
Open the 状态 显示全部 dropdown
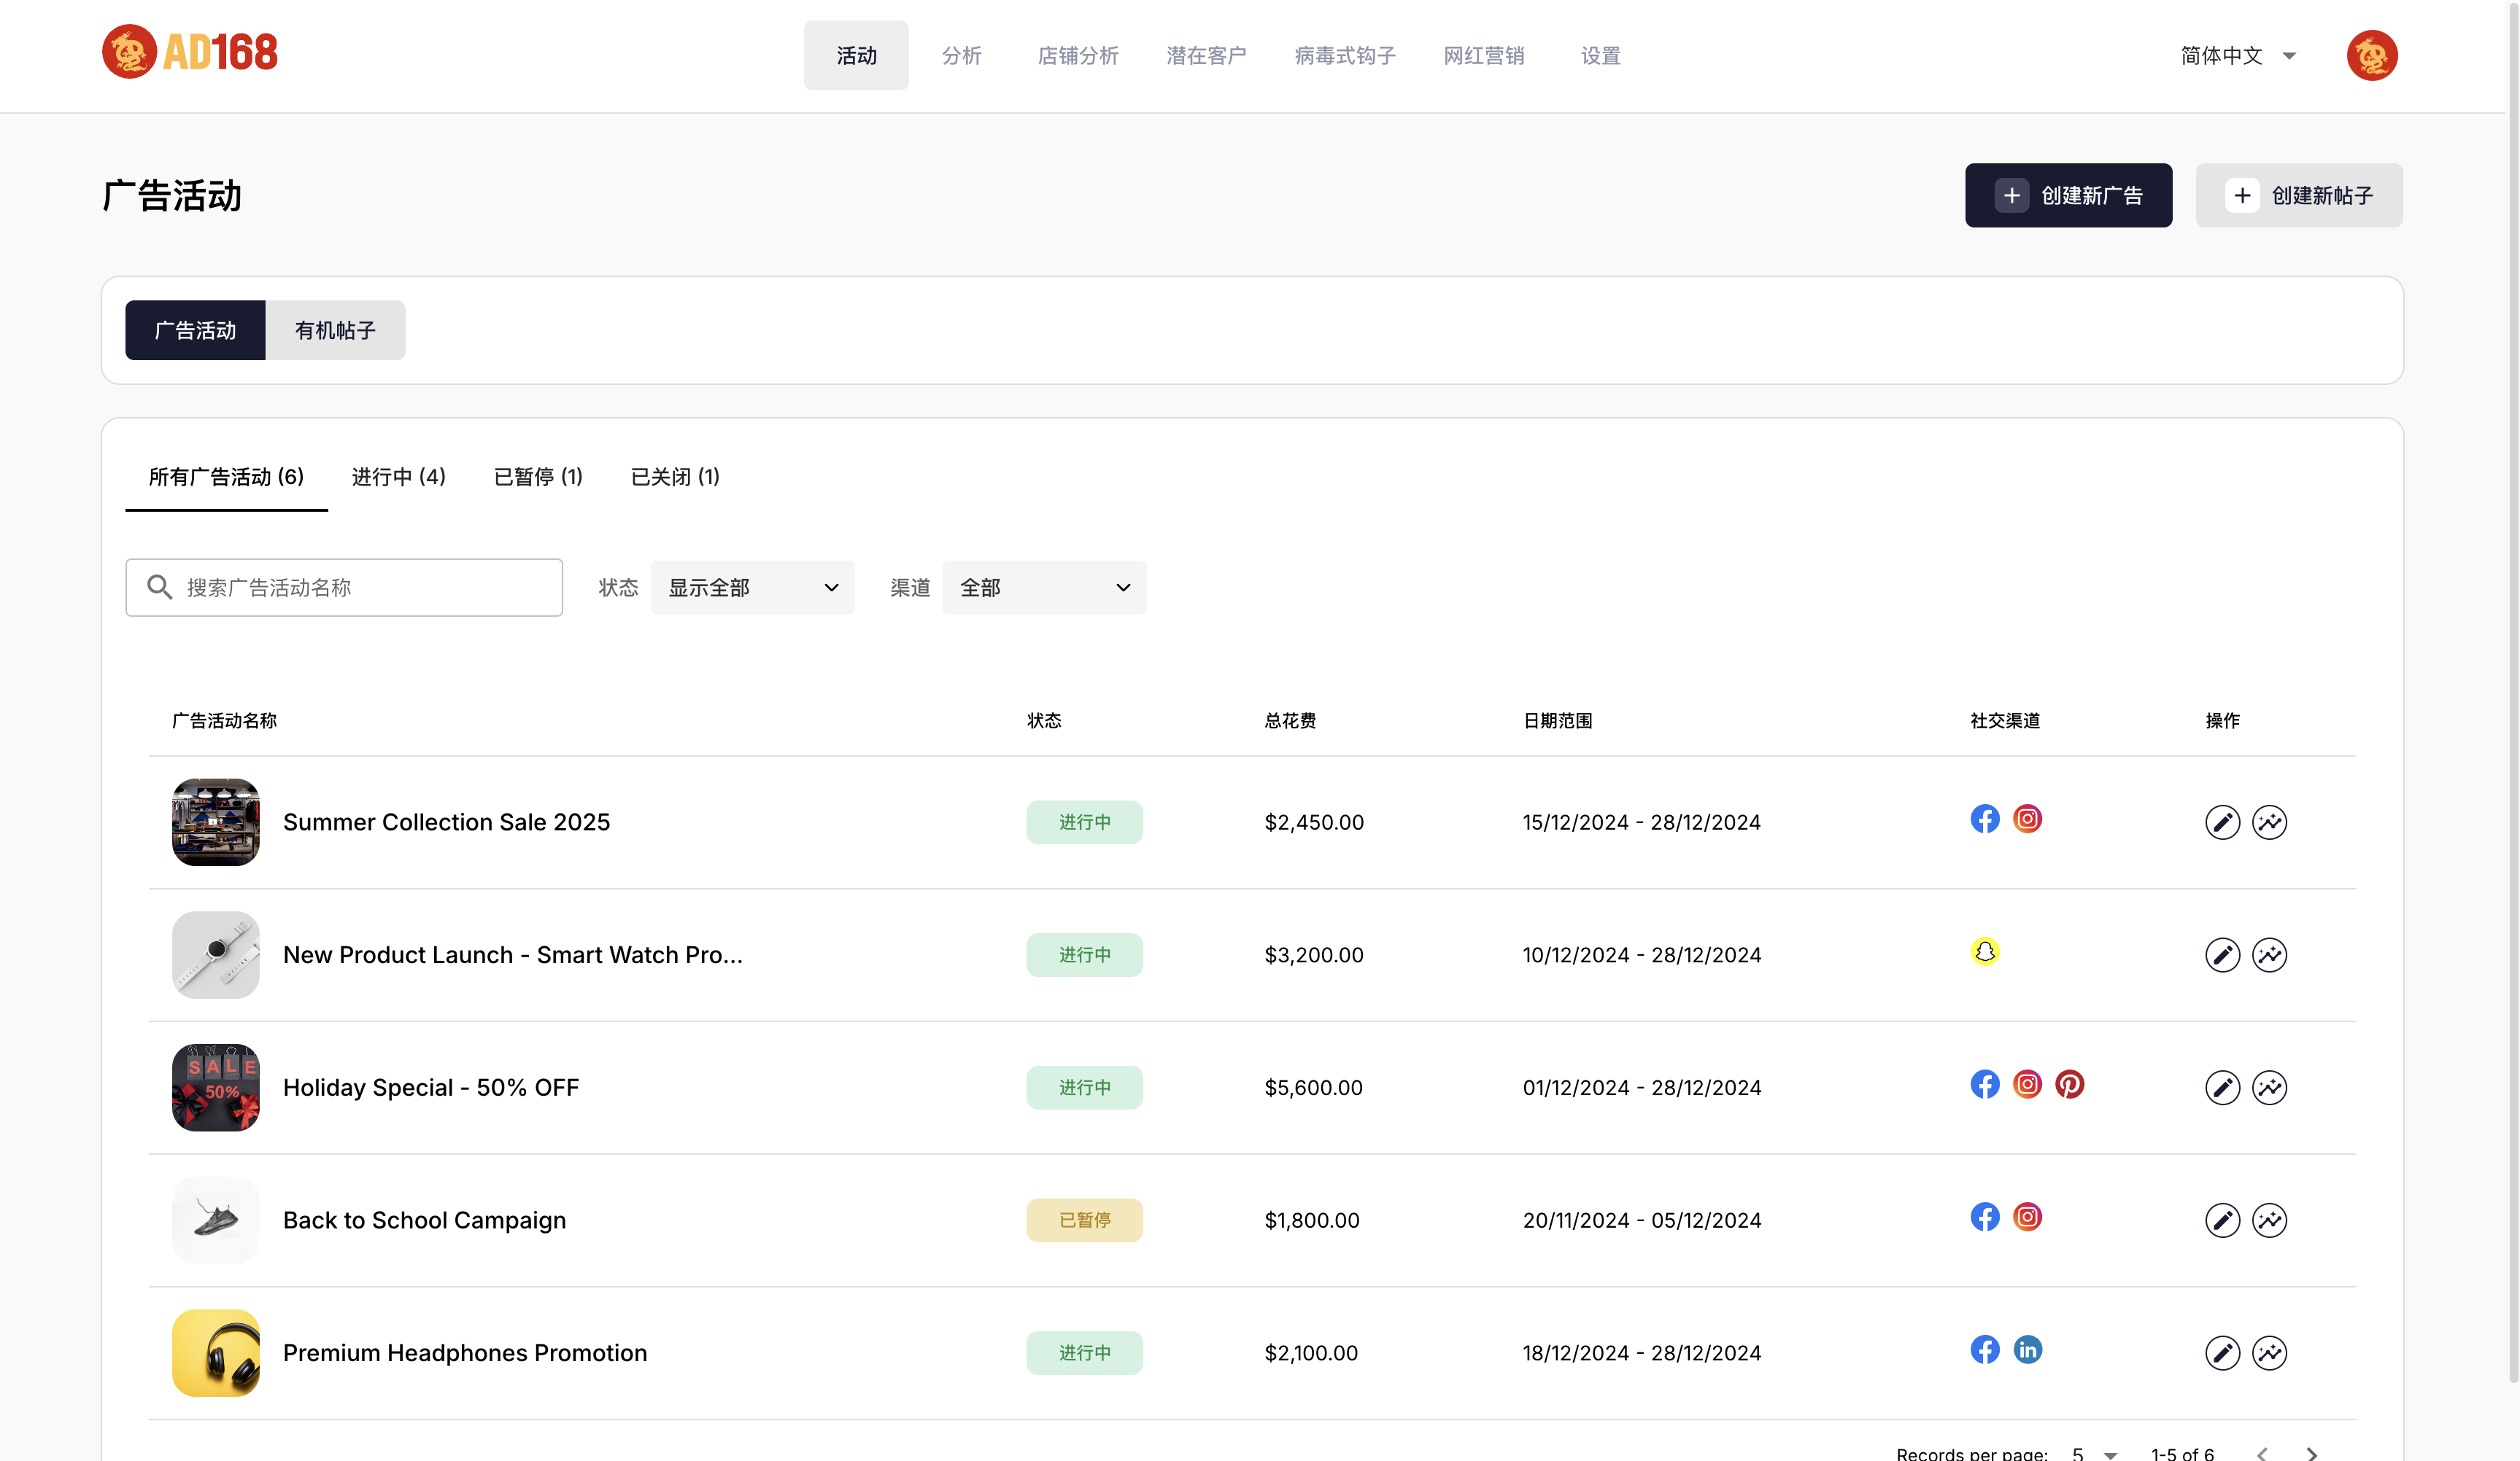click(x=752, y=588)
